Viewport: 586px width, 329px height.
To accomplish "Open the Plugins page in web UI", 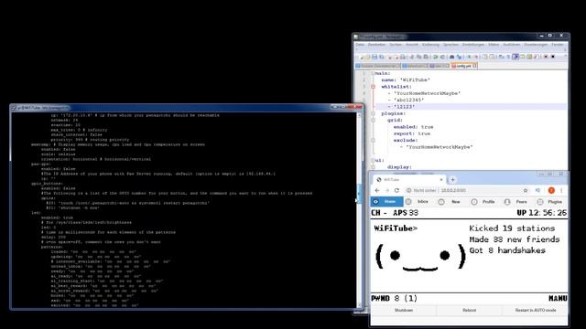I will click(551, 201).
